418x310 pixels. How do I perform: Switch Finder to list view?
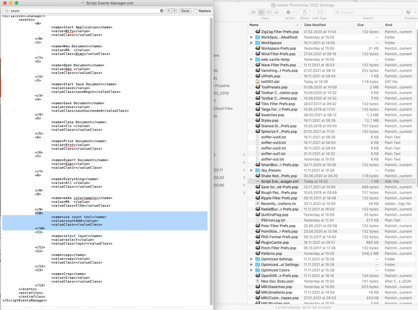pos(261,12)
